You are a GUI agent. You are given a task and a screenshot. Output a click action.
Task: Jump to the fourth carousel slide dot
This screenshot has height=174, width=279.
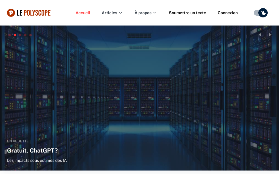(x=25, y=35)
